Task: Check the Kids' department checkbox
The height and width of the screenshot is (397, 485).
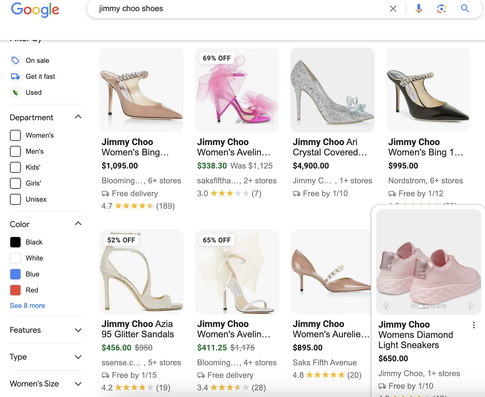Action: point(15,167)
